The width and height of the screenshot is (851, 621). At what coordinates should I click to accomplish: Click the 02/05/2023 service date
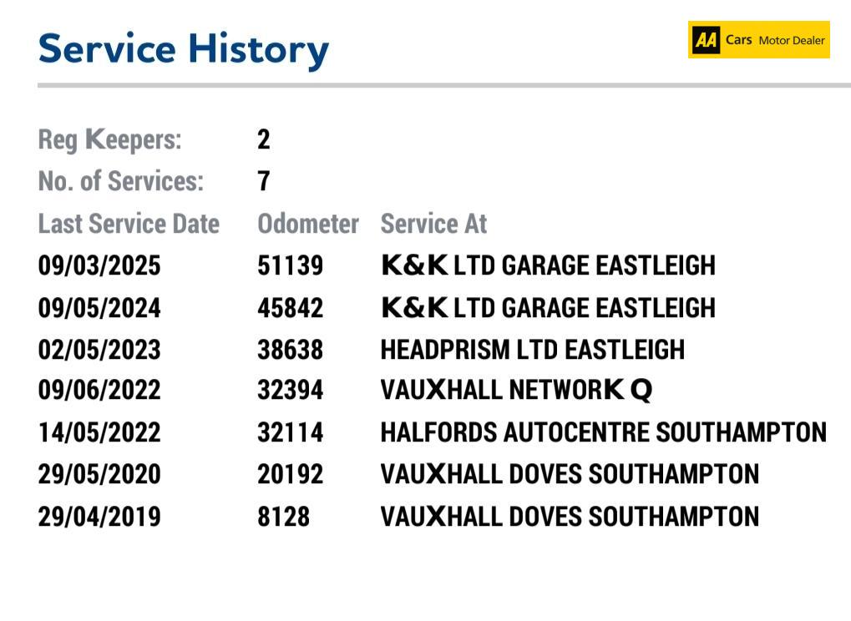coord(99,349)
